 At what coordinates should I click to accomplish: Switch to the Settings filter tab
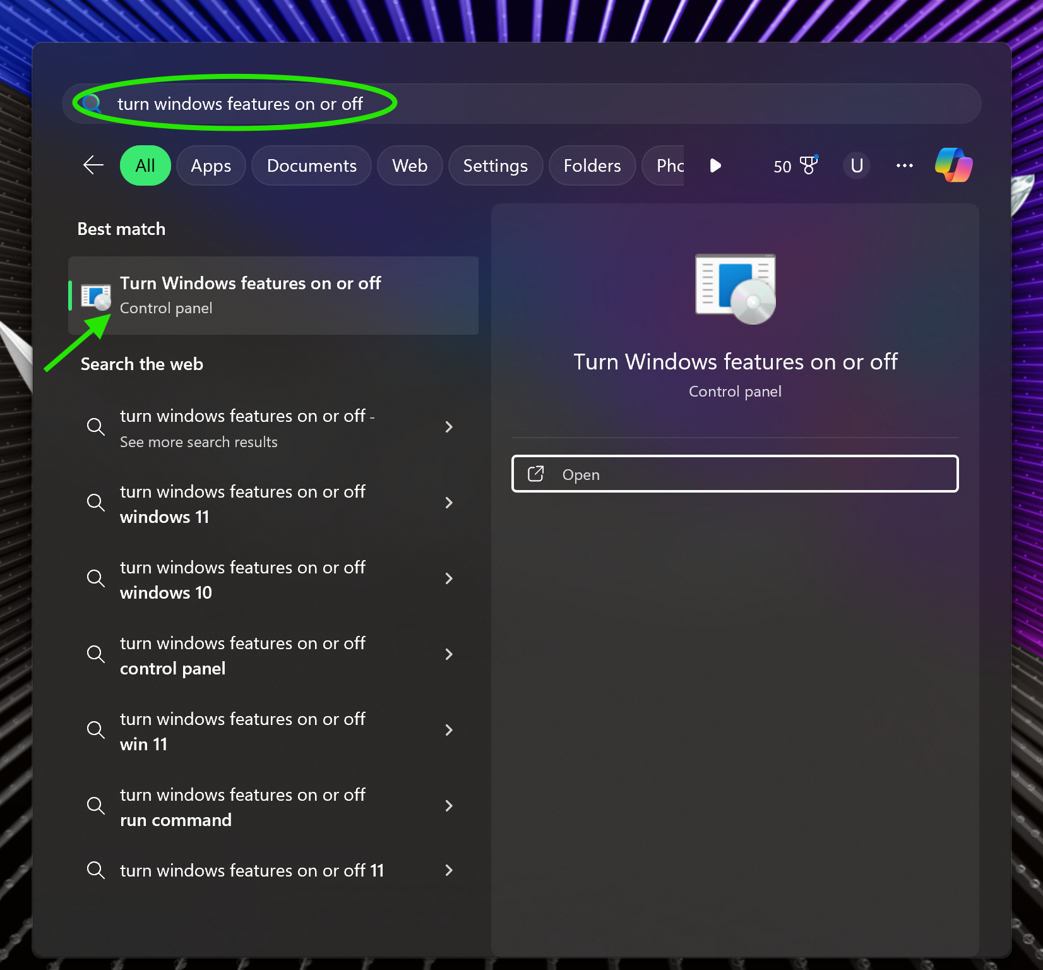496,165
